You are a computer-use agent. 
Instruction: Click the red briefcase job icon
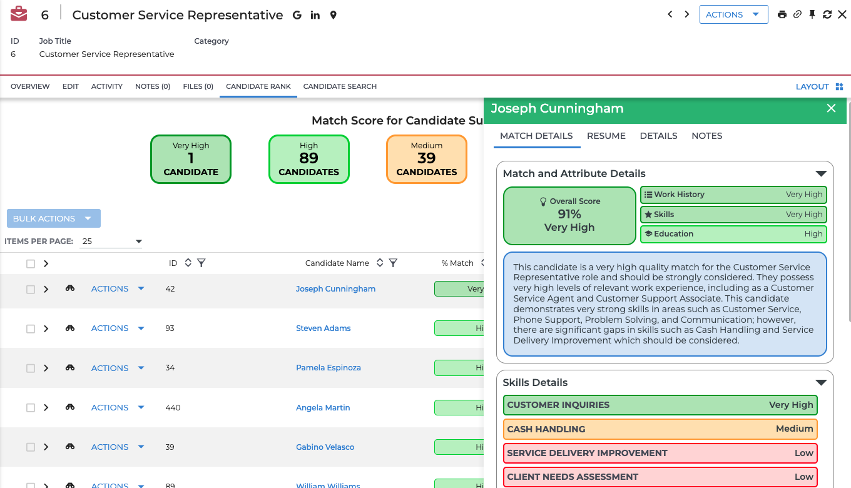19,14
